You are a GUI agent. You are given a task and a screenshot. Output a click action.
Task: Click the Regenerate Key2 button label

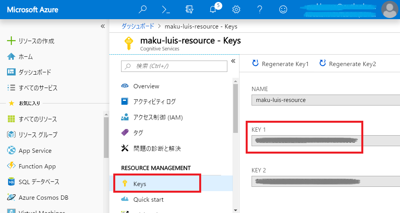(x=353, y=64)
